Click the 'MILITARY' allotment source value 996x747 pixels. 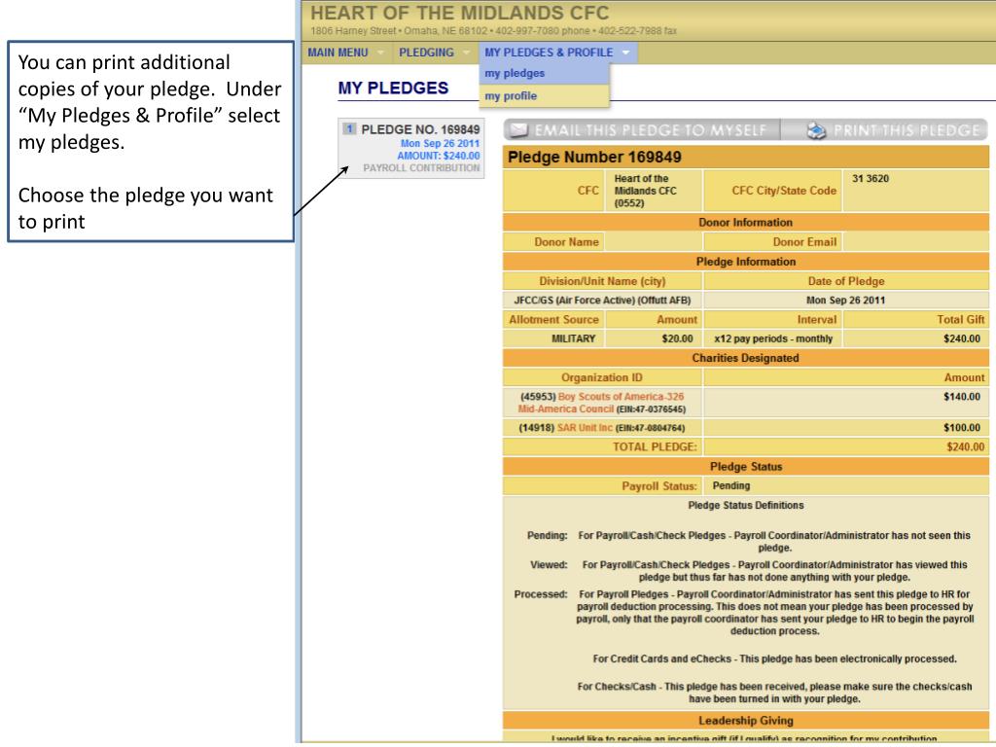pyautogui.click(x=573, y=339)
